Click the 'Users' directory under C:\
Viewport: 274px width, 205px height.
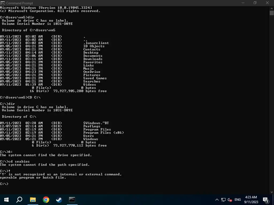click(x=88, y=136)
